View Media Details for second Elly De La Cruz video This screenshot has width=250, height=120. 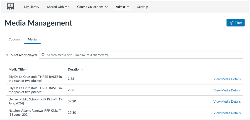point(227,90)
